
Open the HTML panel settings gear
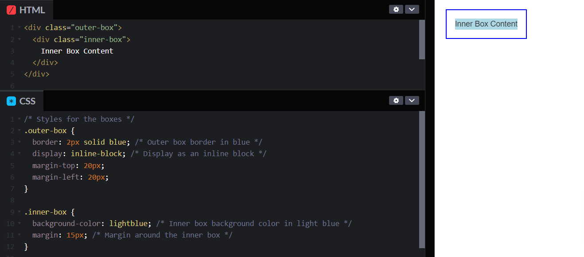(396, 9)
